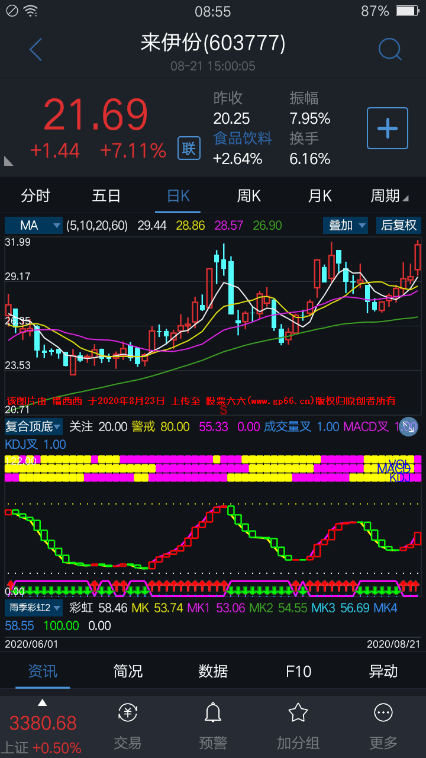Expand the 叠加 overlay dropdown

tap(346, 226)
